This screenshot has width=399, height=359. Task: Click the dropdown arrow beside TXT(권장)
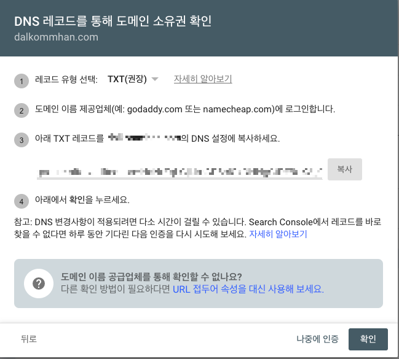click(x=155, y=79)
